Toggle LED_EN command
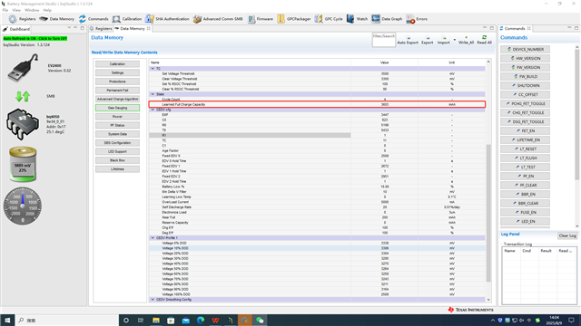This screenshot has width=581, height=326. 525,221
